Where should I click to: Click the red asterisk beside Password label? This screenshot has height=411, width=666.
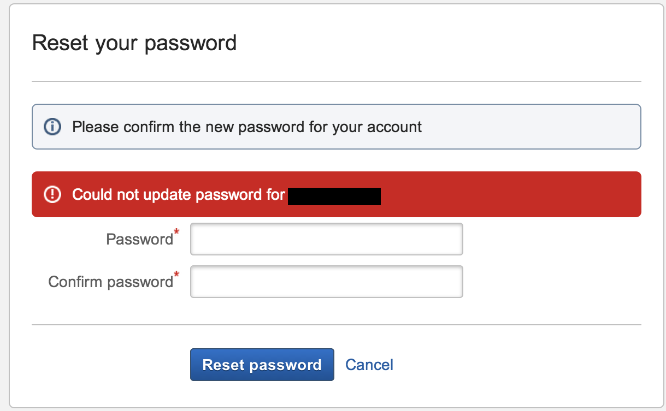tap(176, 234)
